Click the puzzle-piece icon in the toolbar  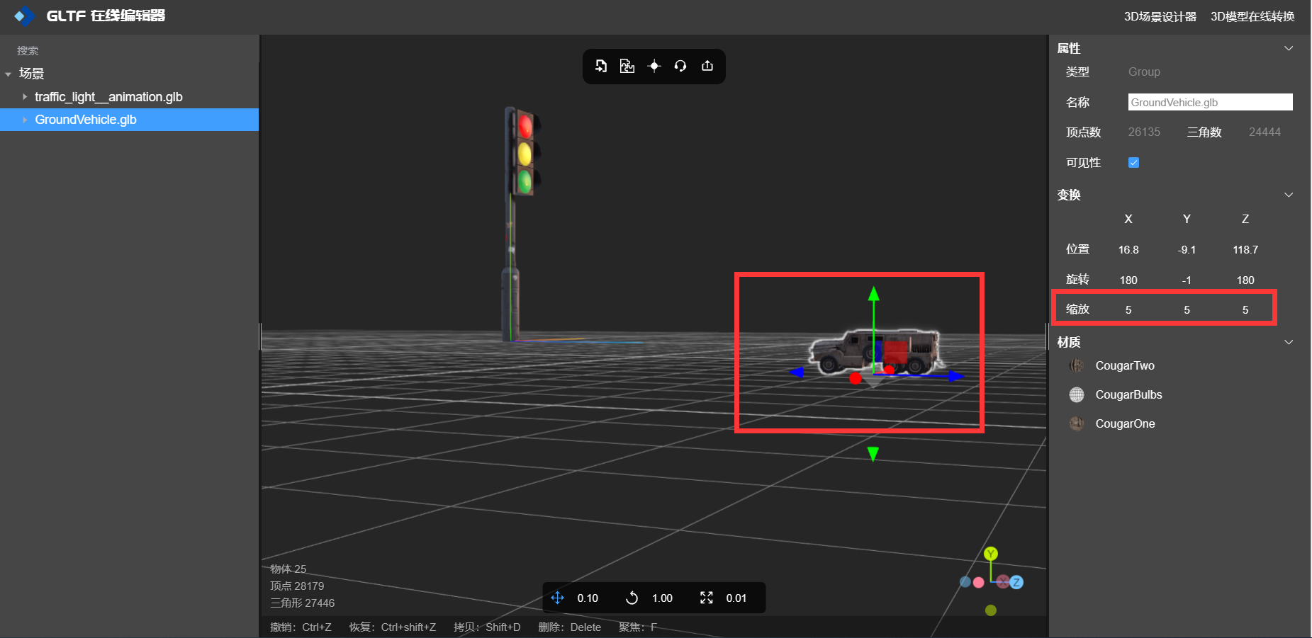point(627,66)
